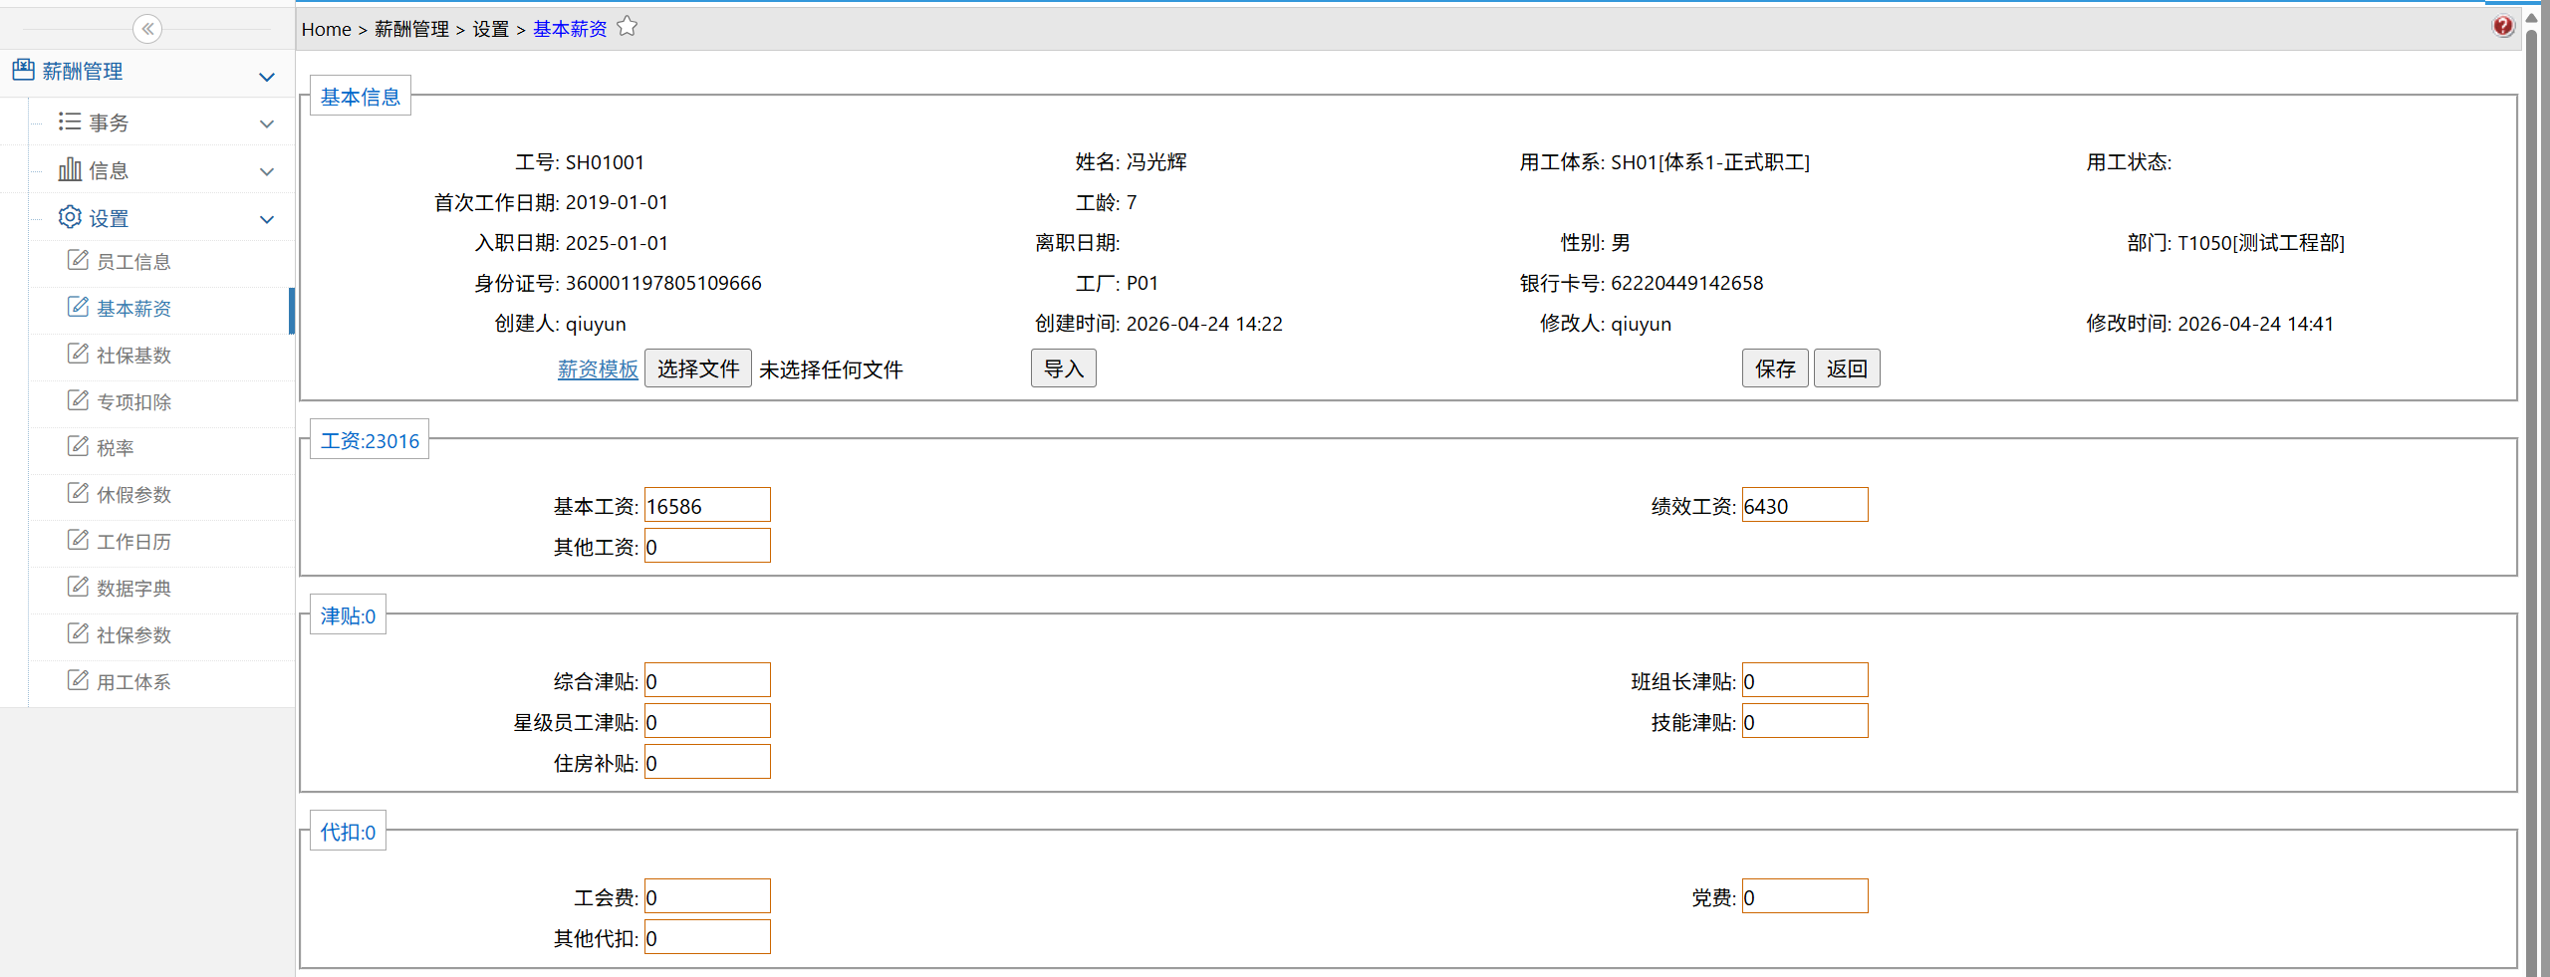Click the edit icon beside 税率
This screenshot has height=977, width=2550.
pyautogui.click(x=78, y=446)
